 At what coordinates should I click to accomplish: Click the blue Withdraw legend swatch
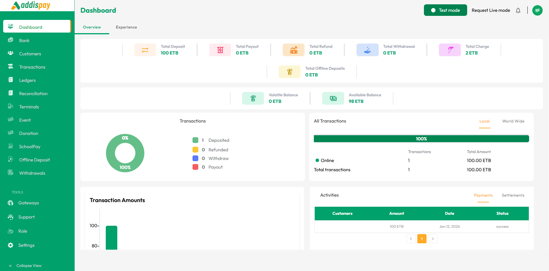coord(195,158)
